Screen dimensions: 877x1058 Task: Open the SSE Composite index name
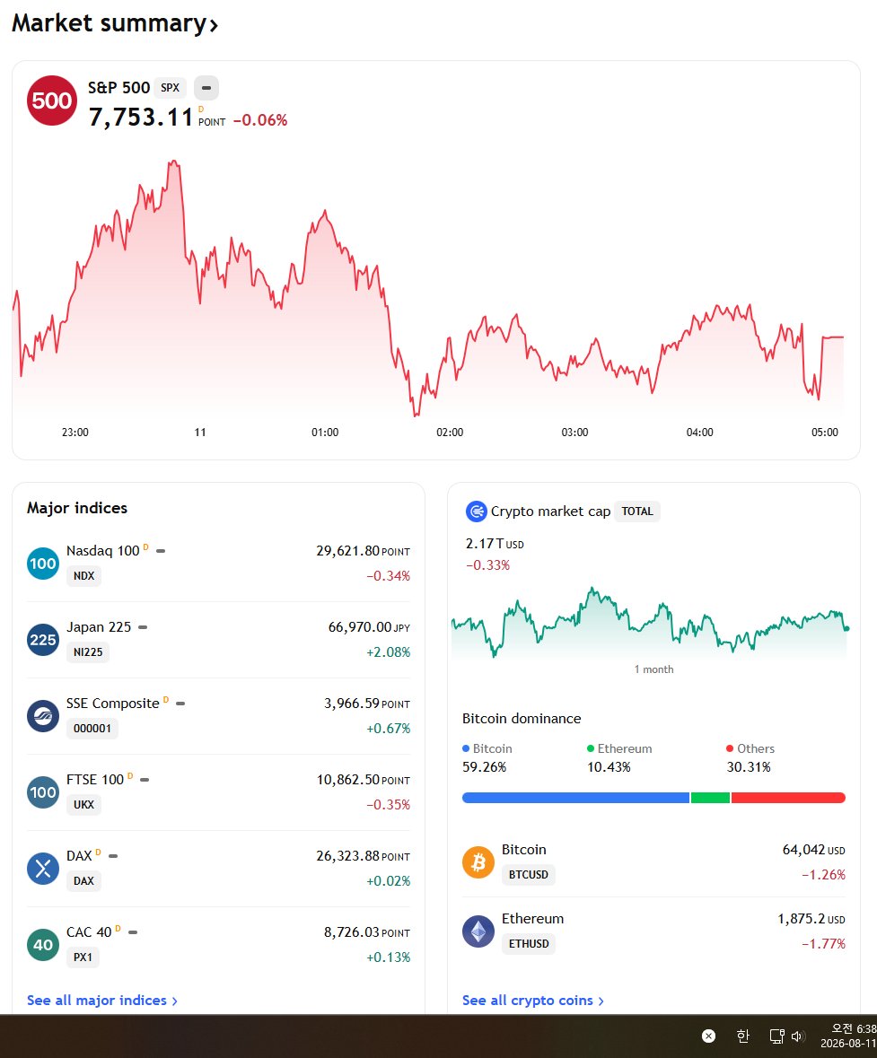(113, 703)
